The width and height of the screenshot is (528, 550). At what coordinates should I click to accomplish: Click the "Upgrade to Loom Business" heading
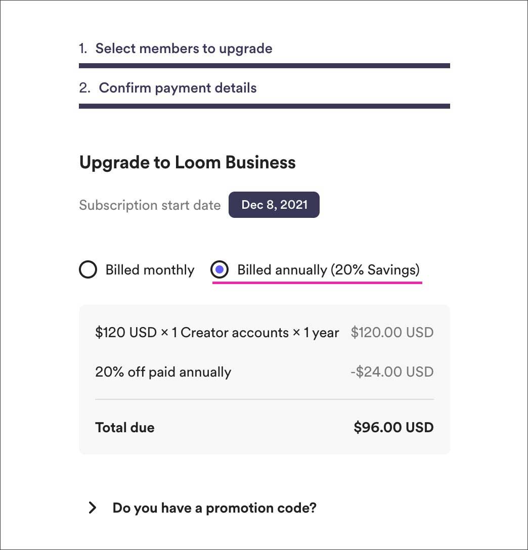tap(188, 162)
